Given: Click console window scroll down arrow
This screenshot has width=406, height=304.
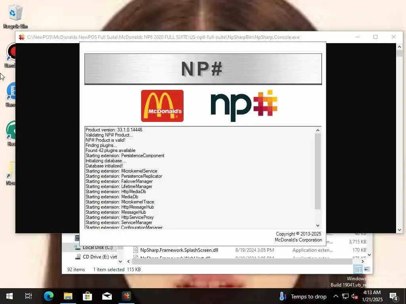Looking at the screenshot, I should click(399, 230).
